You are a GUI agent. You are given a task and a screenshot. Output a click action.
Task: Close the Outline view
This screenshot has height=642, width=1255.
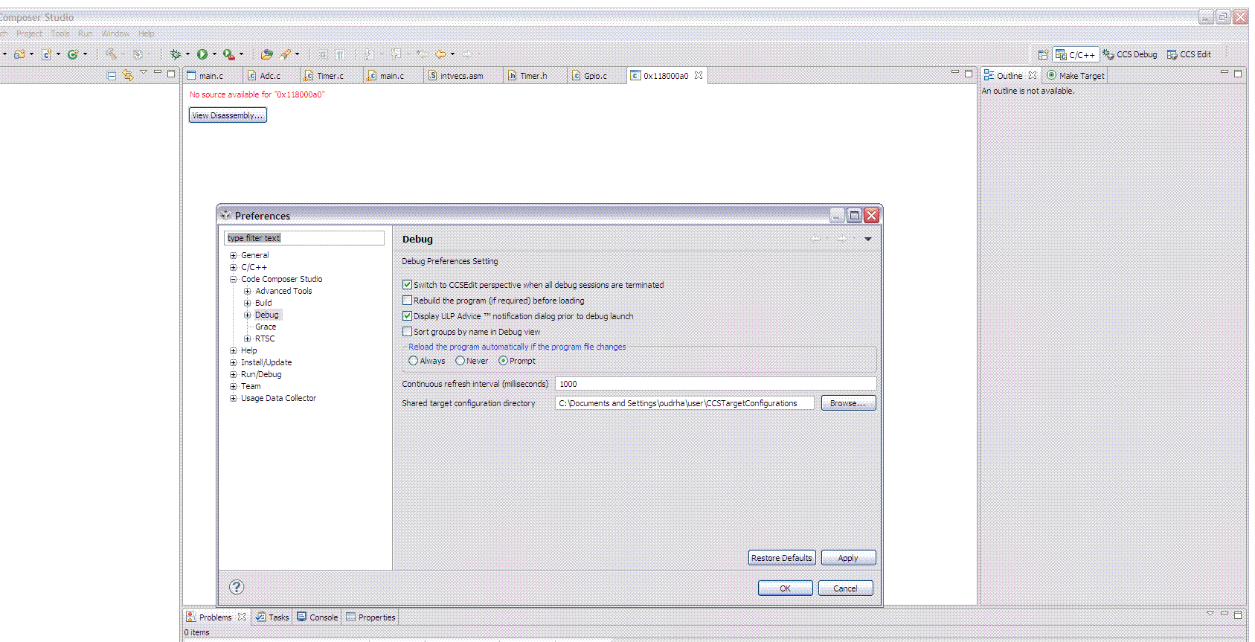coord(1033,75)
